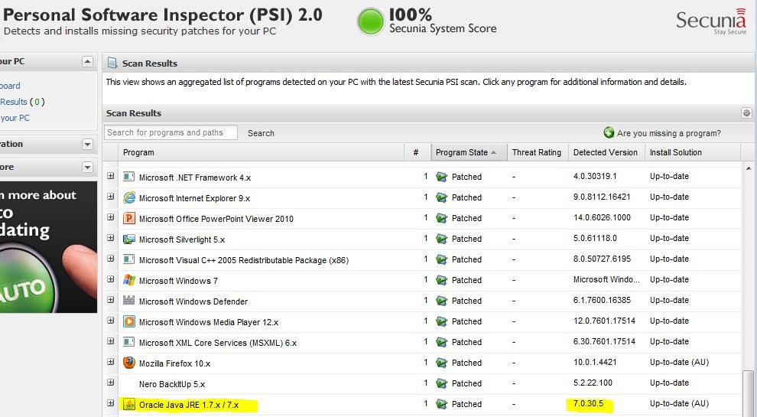Viewport: 757px width, 417px height.
Task: Open the Scan Results settings gear
Action: coord(746,113)
